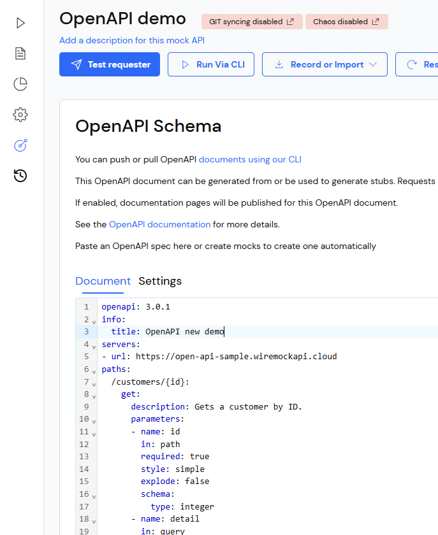
Task: Open the OpenAPI documentation link
Action: 159,224
